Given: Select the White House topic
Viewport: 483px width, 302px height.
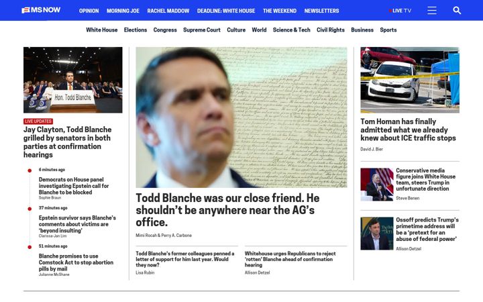Looking at the screenshot, I should pos(102,30).
